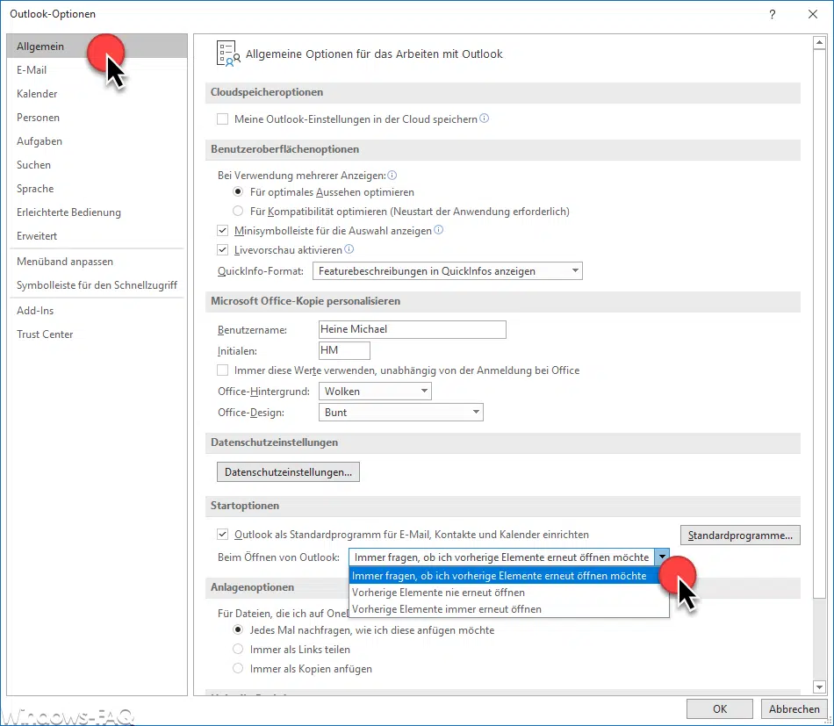Confirm the dialog with OK
This screenshot has width=834, height=726.
click(719, 708)
